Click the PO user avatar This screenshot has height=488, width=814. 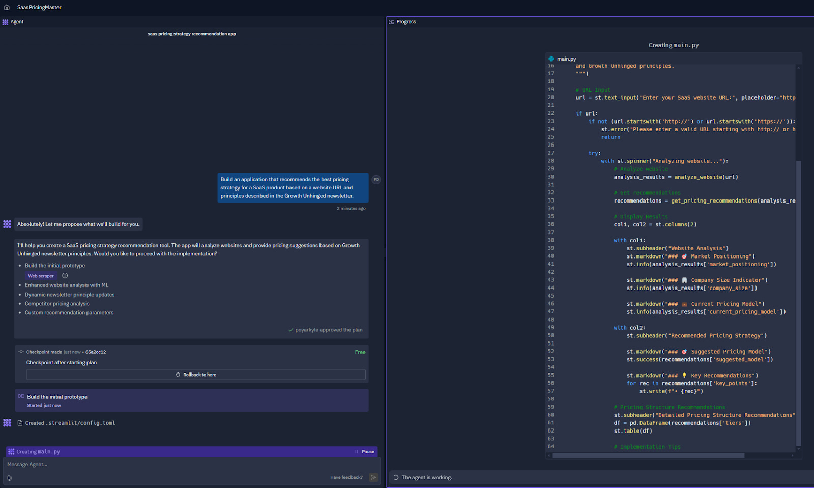coord(376,179)
